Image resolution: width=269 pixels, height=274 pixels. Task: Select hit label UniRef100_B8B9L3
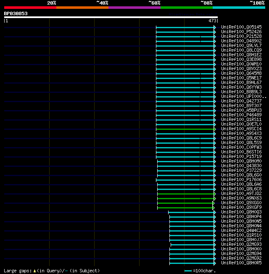pos(241,92)
